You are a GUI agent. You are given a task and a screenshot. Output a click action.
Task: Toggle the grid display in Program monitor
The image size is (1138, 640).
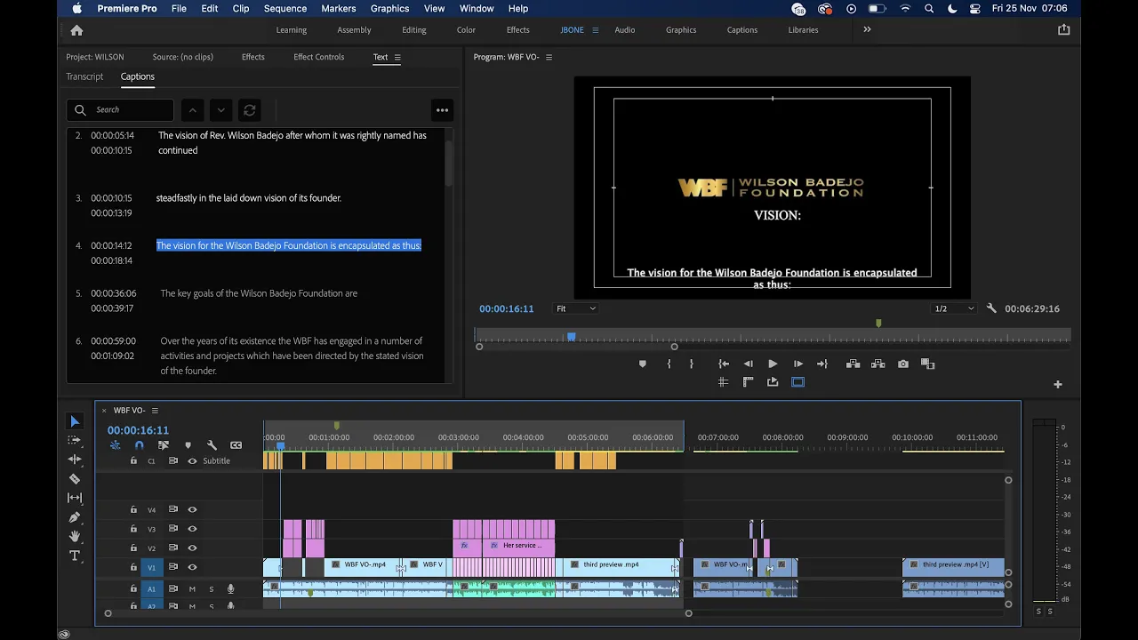[x=723, y=382]
